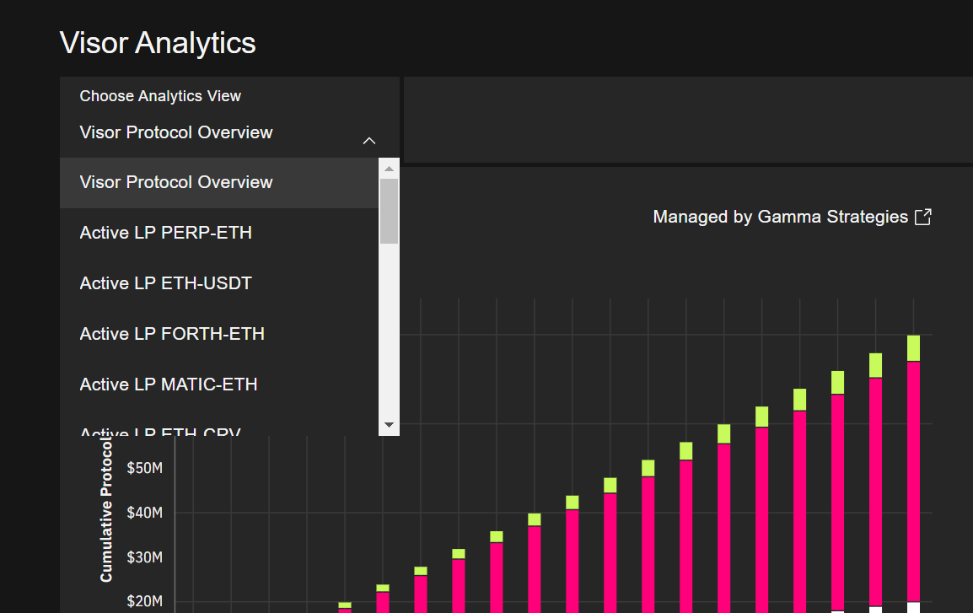Click the $20M axis label
Screen dimensions: 973x613
coord(144,601)
